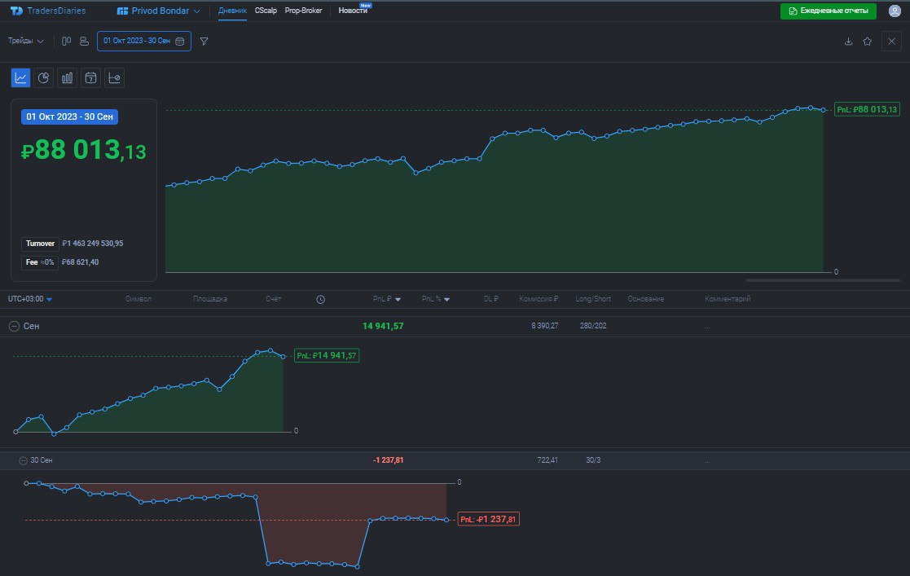Select the row layout view icon
Screen dimensions: 910x576
coord(84,42)
